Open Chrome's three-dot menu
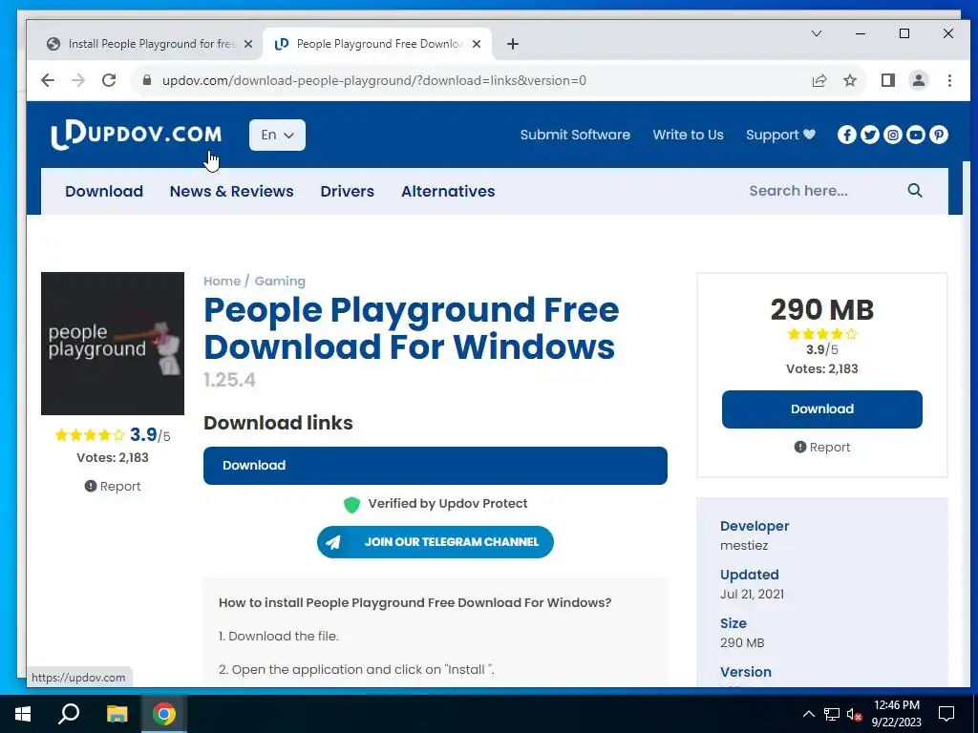 [949, 80]
